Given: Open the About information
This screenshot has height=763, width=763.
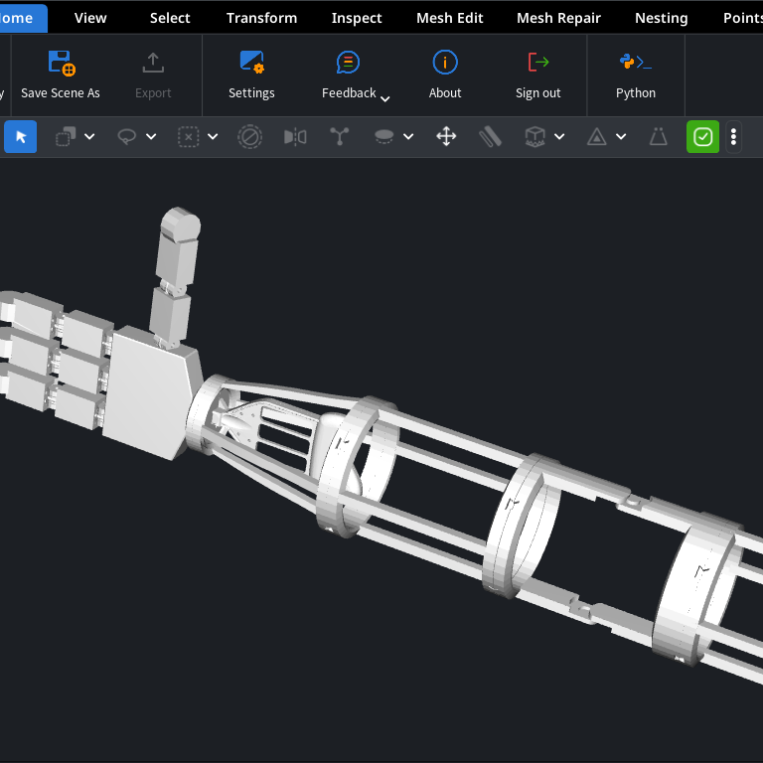Looking at the screenshot, I should click(x=445, y=75).
